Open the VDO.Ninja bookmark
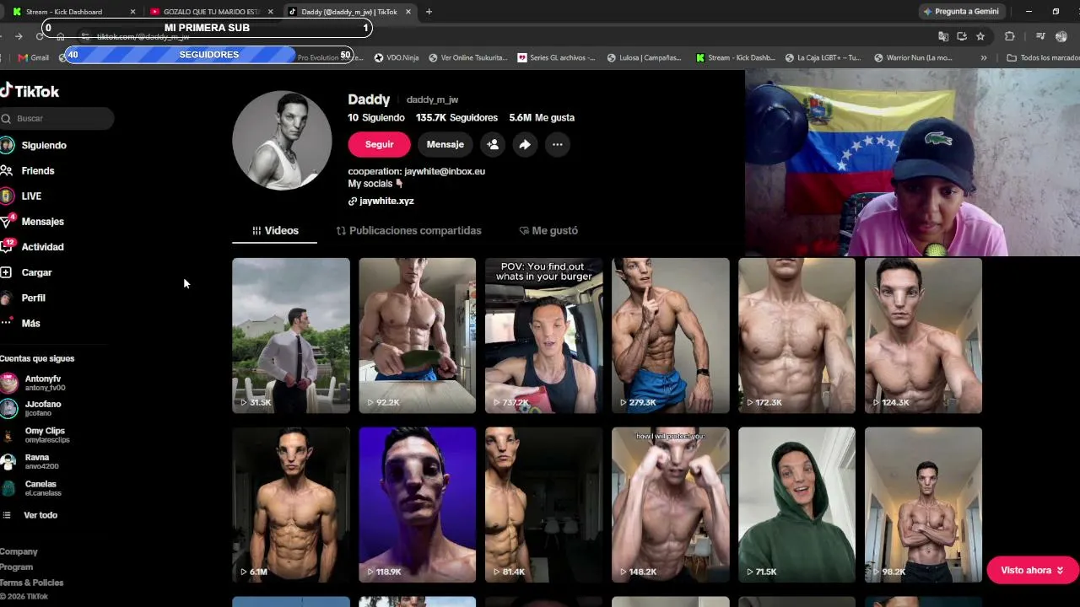This screenshot has height=607, width=1080. [396, 58]
